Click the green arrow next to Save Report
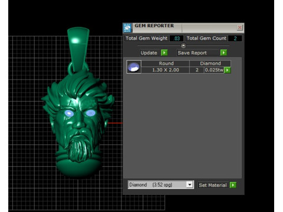 coord(223,52)
